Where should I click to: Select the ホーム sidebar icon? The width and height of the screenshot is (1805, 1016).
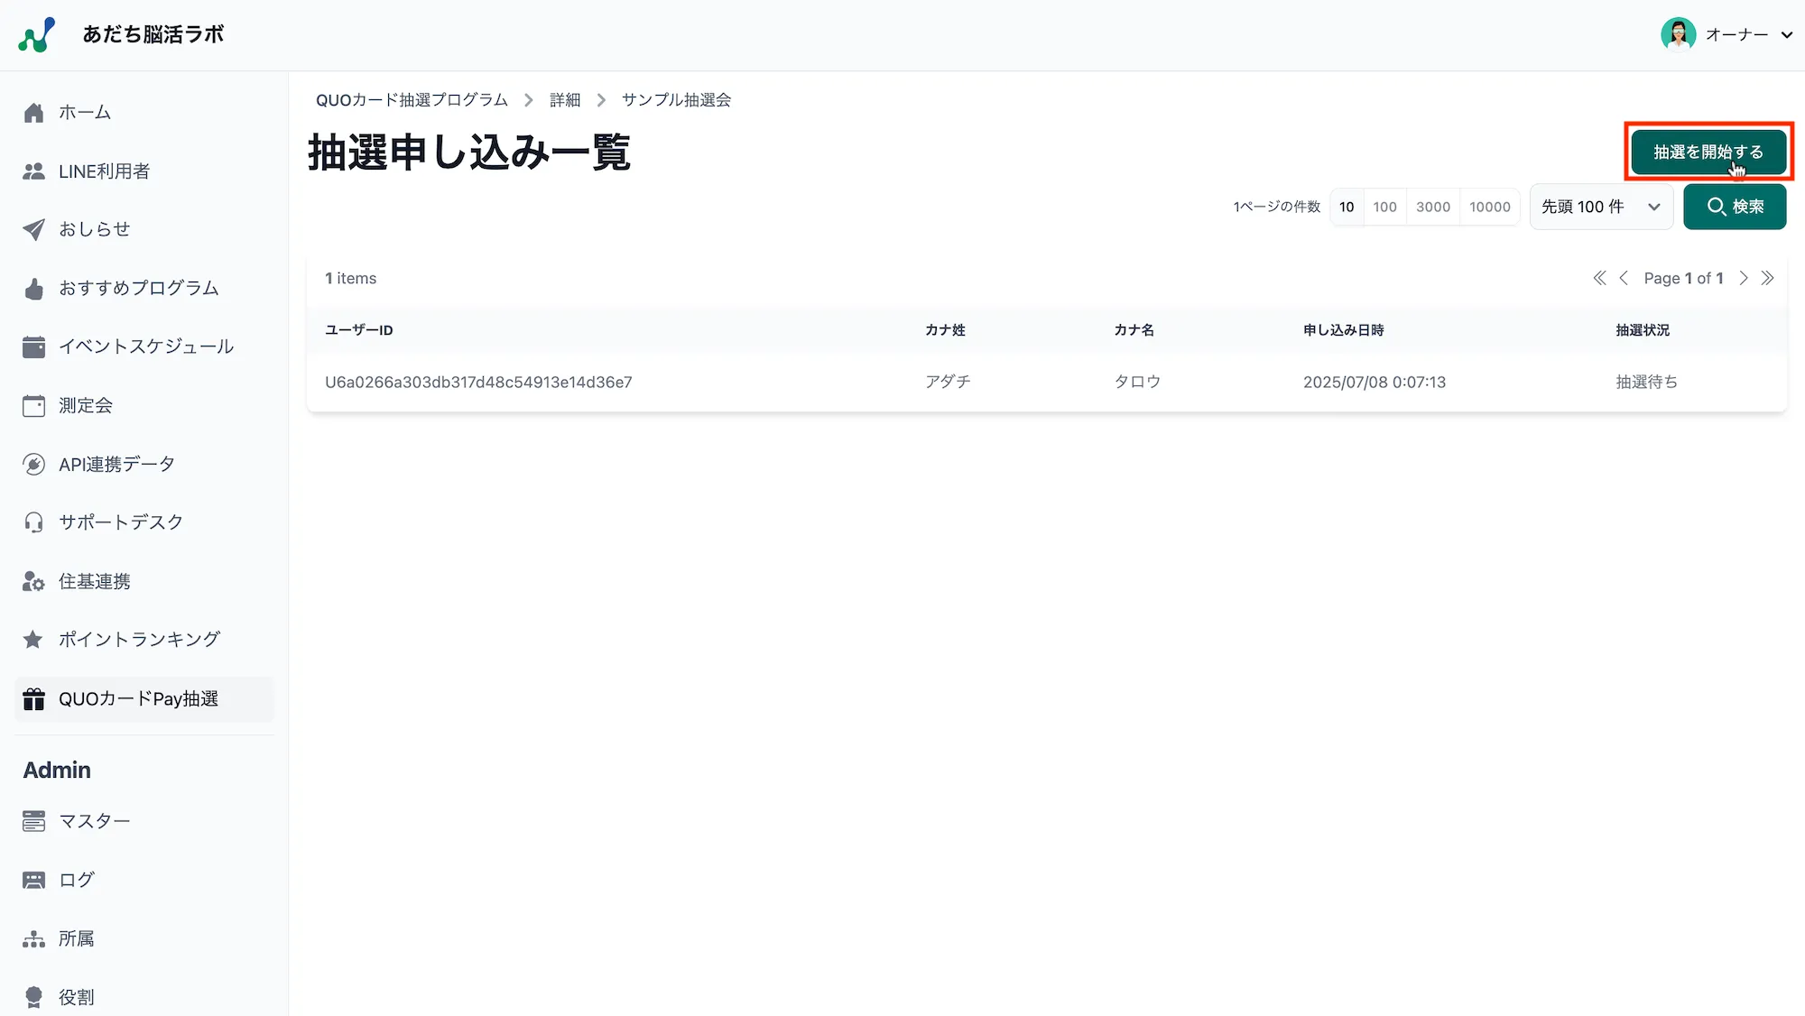(33, 112)
